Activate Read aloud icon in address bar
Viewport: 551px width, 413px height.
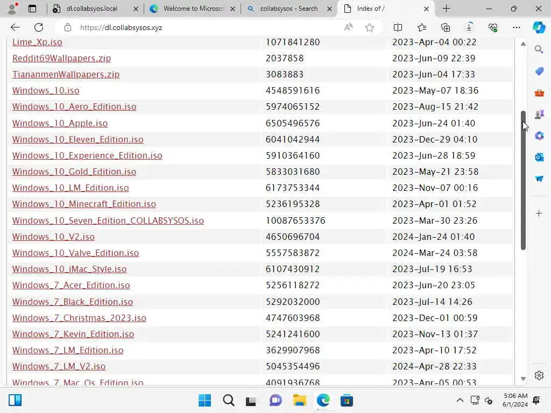pos(348,27)
